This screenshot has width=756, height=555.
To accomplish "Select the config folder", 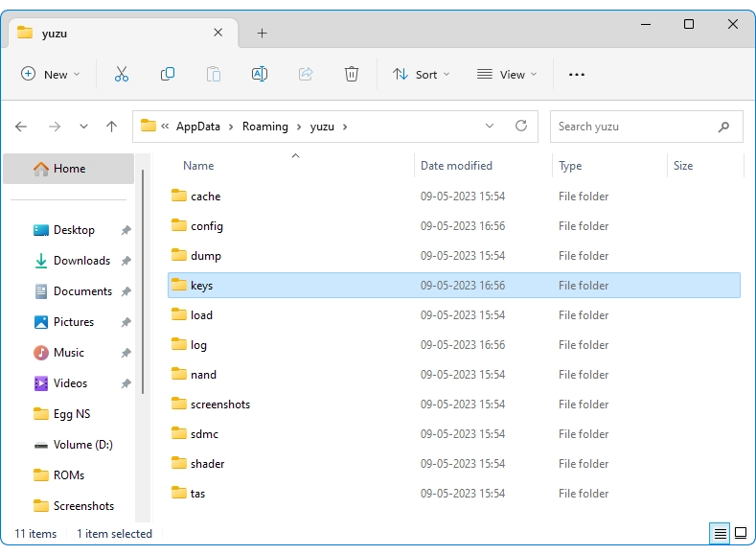I will [206, 226].
